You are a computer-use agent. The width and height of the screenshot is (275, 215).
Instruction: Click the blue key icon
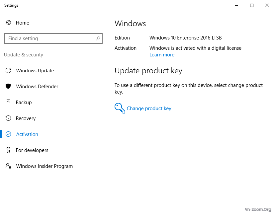[120, 108]
